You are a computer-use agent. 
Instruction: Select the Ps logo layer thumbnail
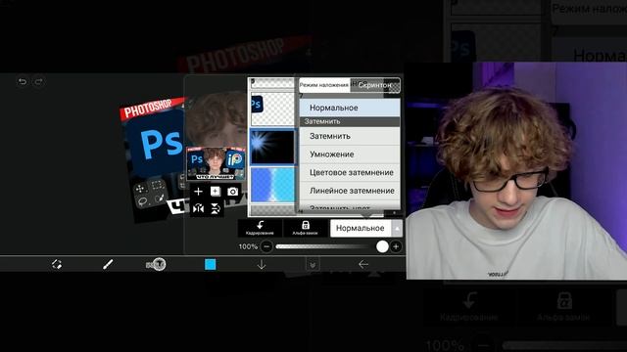(x=272, y=110)
